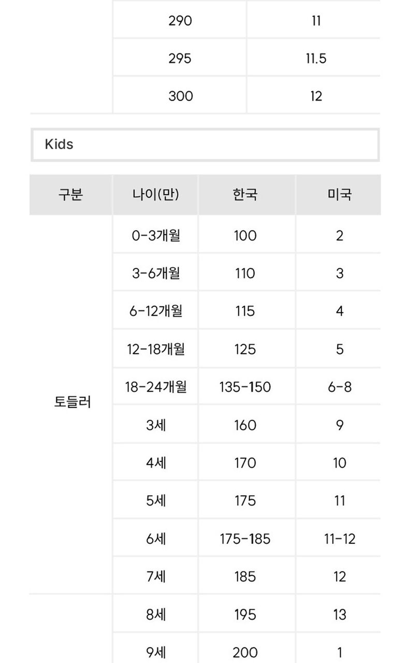This screenshot has height=663, width=404.
Task: Click the US size 6-8 cell
Action: pos(339,387)
